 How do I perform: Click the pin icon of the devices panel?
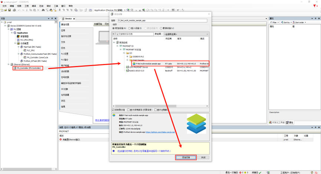[52, 19]
